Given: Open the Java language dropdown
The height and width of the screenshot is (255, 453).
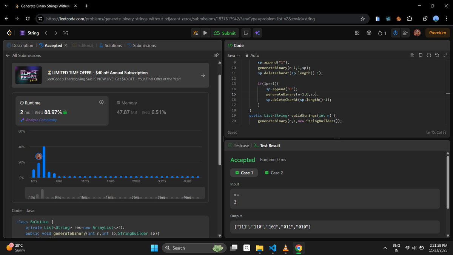Looking at the screenshot, I should tap(234, 55).
